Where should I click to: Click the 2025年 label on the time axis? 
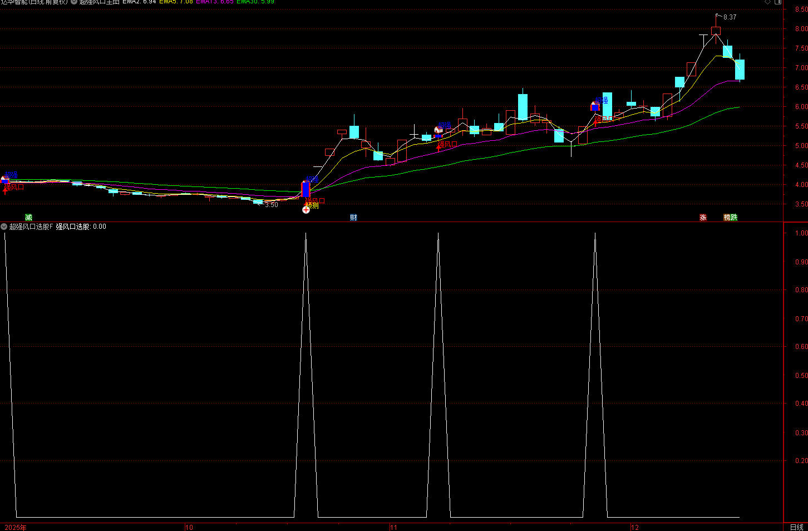point(16,527)
